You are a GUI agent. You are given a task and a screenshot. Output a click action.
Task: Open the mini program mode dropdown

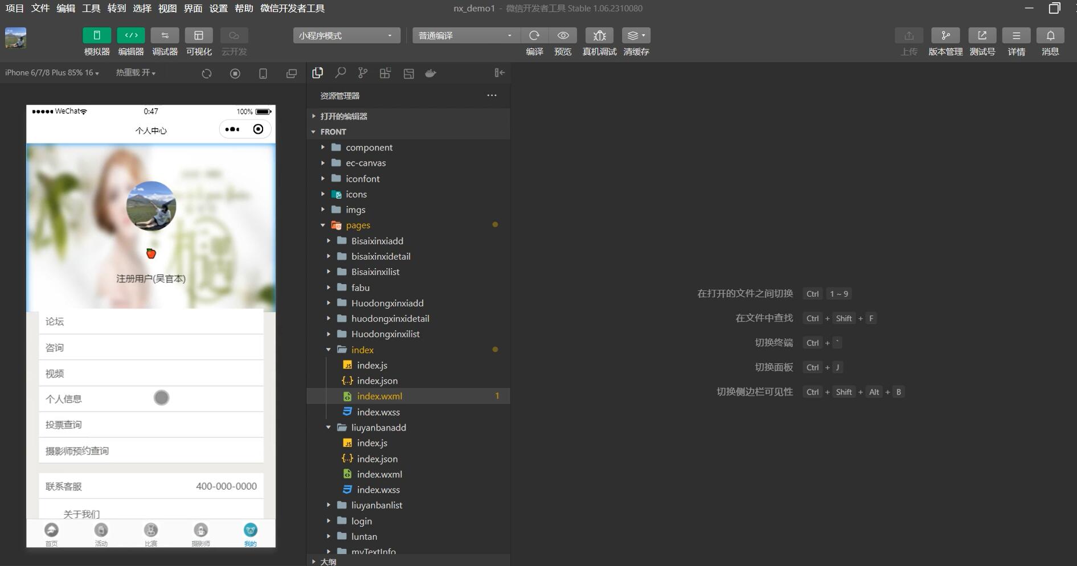(x=346, y=36)
